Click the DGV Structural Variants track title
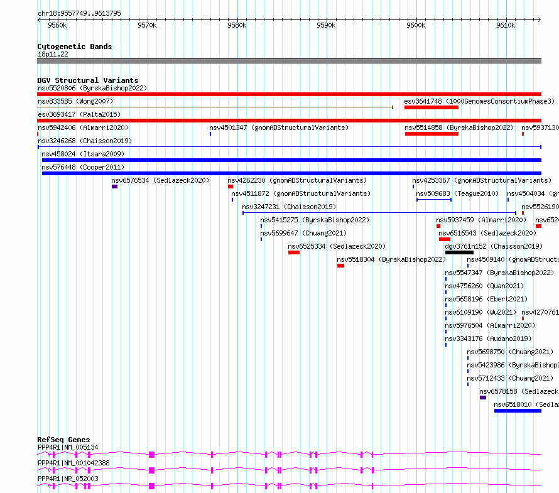This screenshot has height=493, width=559. tap(88, 80)
